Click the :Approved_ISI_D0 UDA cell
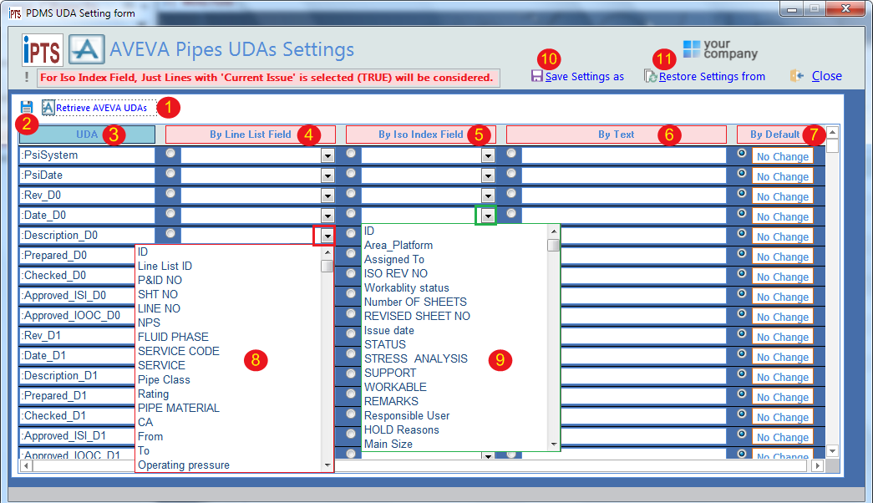 pos(78,295)
